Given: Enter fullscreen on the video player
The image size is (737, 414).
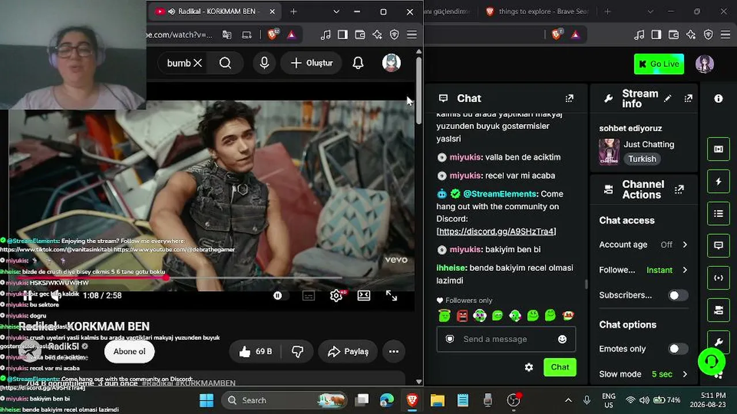Looking at the screenshot, I should [x=392, y=296].
